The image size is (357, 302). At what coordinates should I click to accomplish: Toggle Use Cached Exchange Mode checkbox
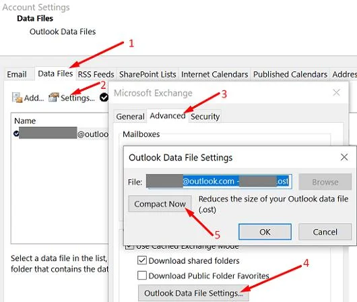coord(129,247)
